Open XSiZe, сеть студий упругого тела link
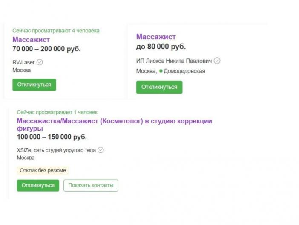 pyautogui.click(x=56, y=150)
